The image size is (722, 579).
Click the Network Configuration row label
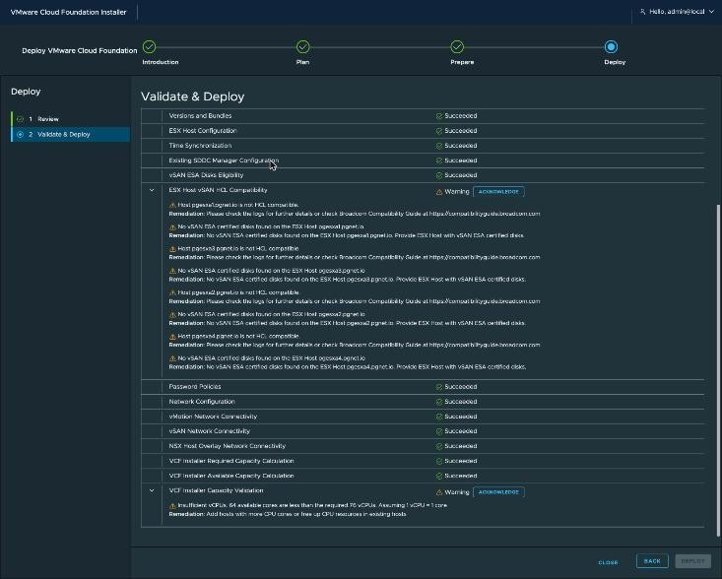[202, 402]
